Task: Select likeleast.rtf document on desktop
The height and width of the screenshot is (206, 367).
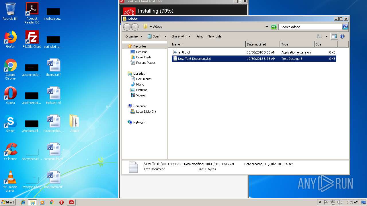Action: click(x=53, y=96)
